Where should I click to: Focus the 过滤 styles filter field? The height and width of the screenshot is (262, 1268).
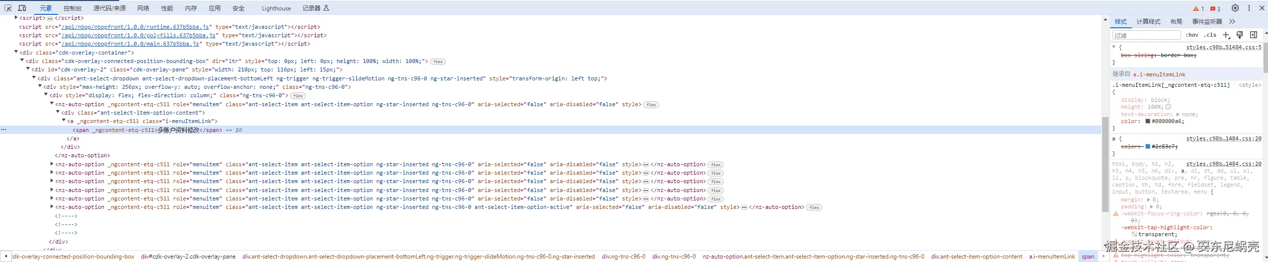point(1146,35)
